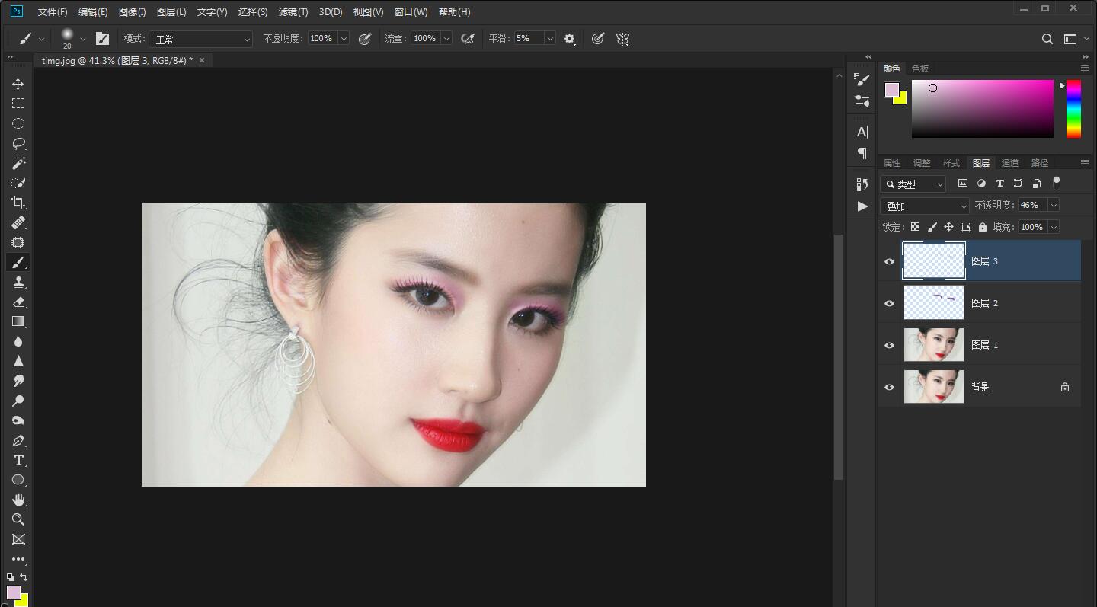Toggle lock transparent pixels for the layer
This screenshot has height=607, width=1097.
pyautogui.click(x=915, y=226)
